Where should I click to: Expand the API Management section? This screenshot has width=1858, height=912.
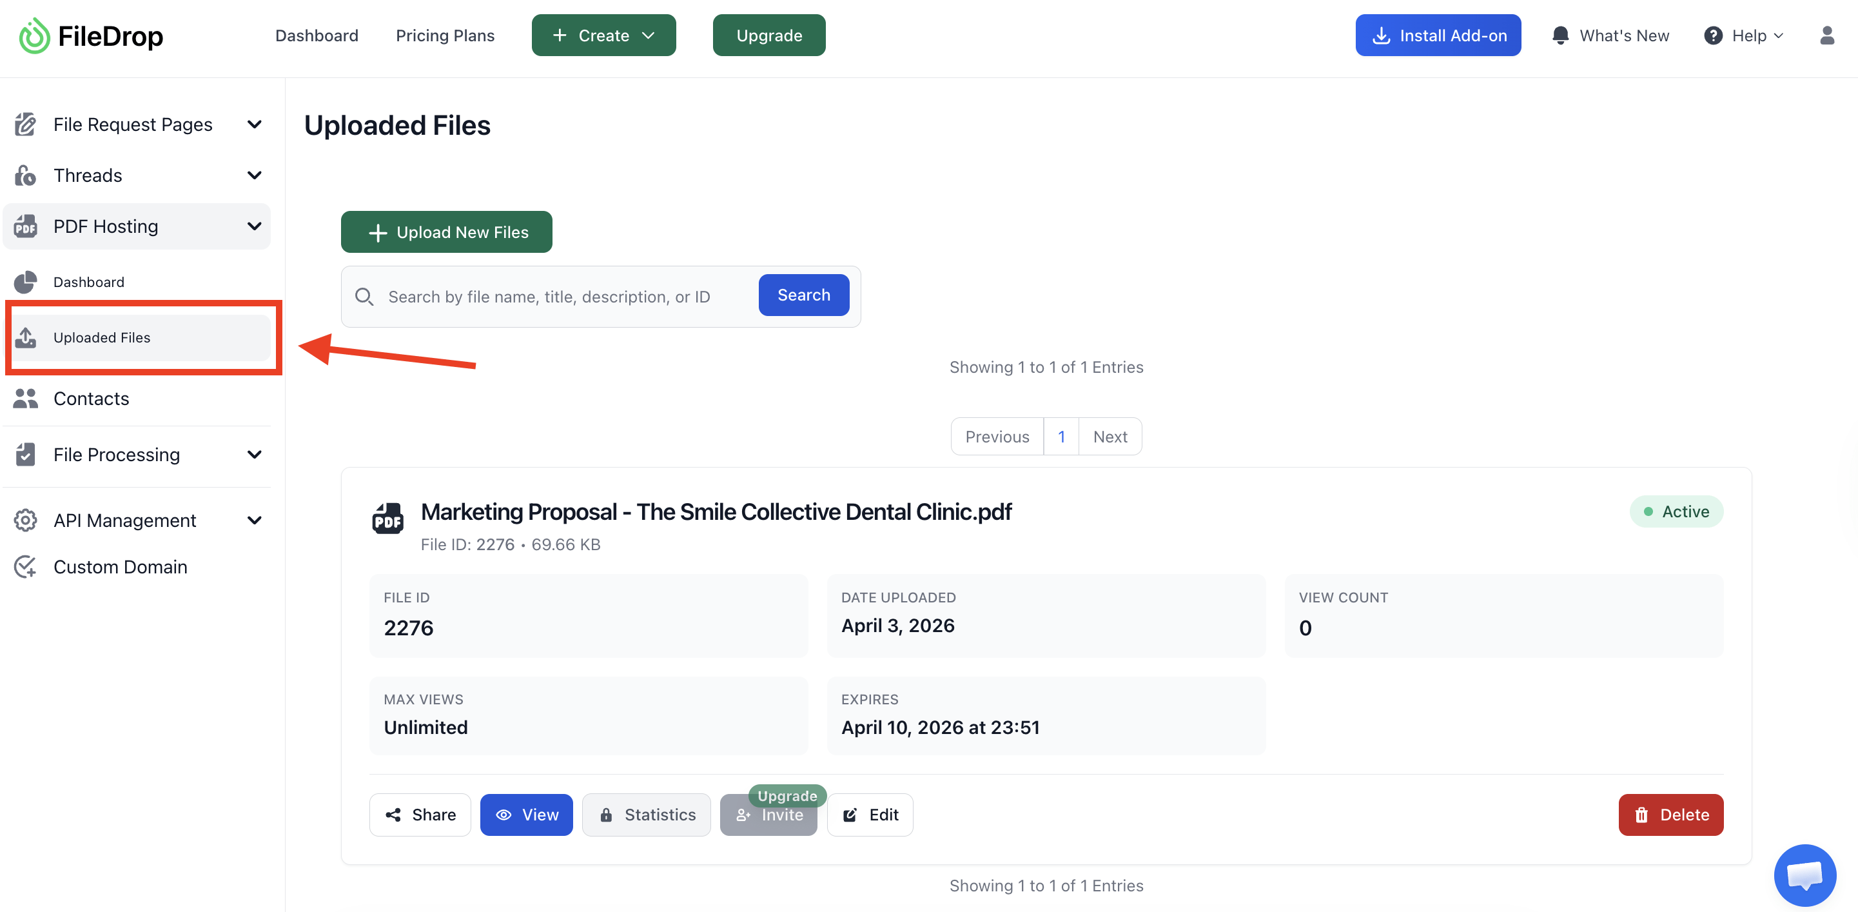pyautogui.click(x=254, y=519)
